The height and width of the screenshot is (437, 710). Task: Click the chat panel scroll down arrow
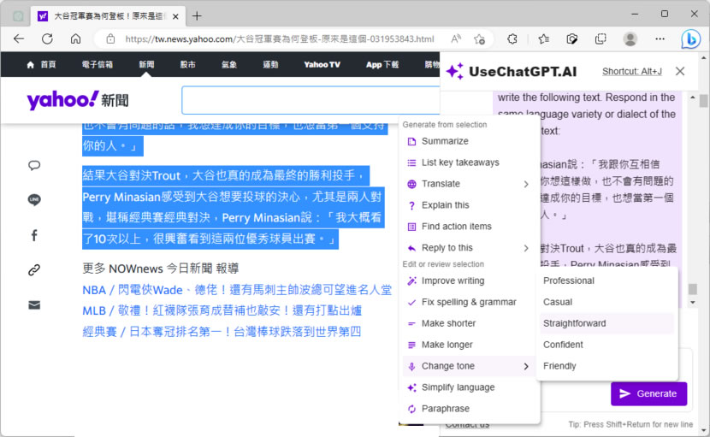(692, 302)
